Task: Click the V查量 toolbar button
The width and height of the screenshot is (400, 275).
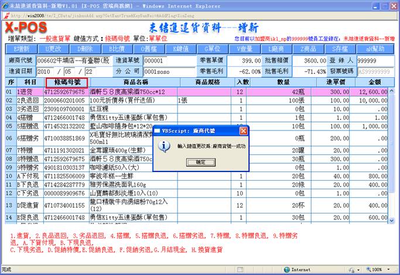Action: tap(244, 49)
